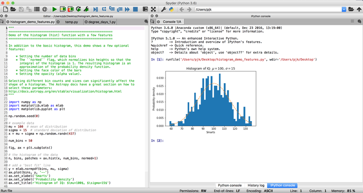Screen dimensions: 363x193
Task: Click the 'fig, ax = plt.subplots()' line
Action: [30, 147]
